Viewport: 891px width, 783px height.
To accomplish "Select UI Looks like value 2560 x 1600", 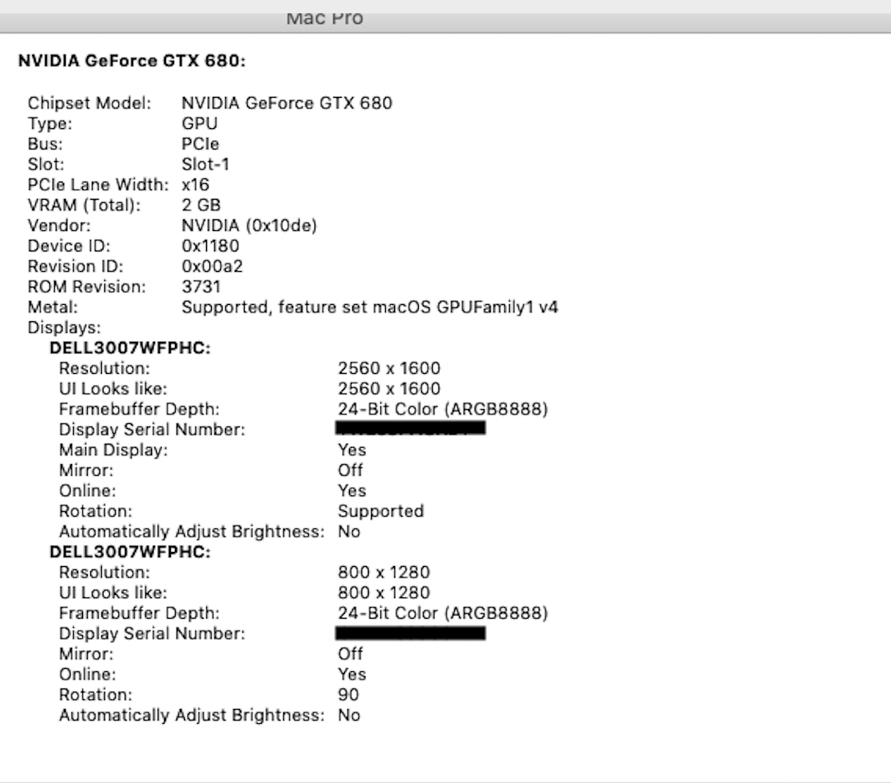I will pyautogui.click(x=389, y=389).
